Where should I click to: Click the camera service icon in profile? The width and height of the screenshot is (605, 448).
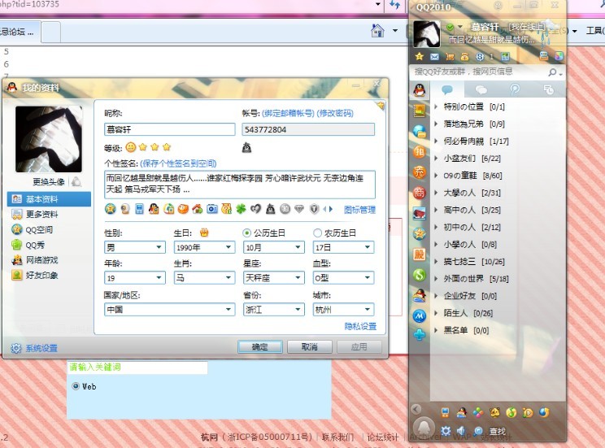click(x=212, y=209)
